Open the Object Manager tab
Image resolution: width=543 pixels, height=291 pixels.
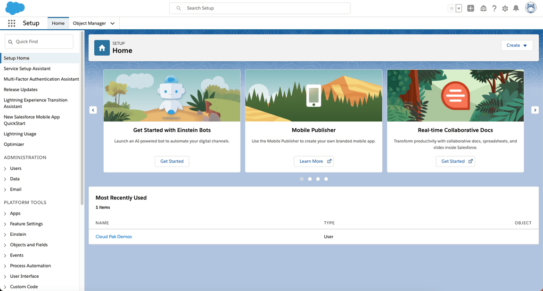(x=90, y=23)
